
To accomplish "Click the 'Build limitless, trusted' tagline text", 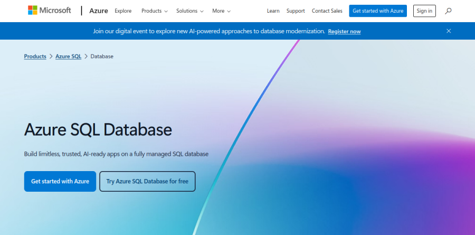I will (116, 154).
